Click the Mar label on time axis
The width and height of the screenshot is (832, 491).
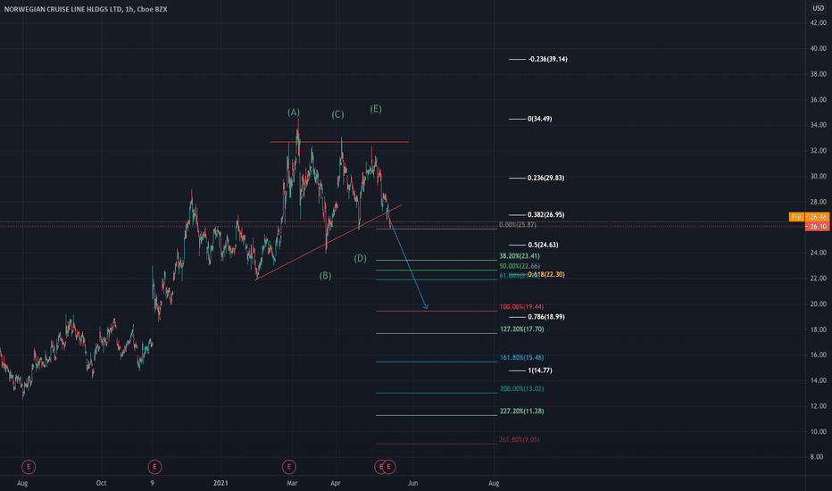(x=292, y=483)
